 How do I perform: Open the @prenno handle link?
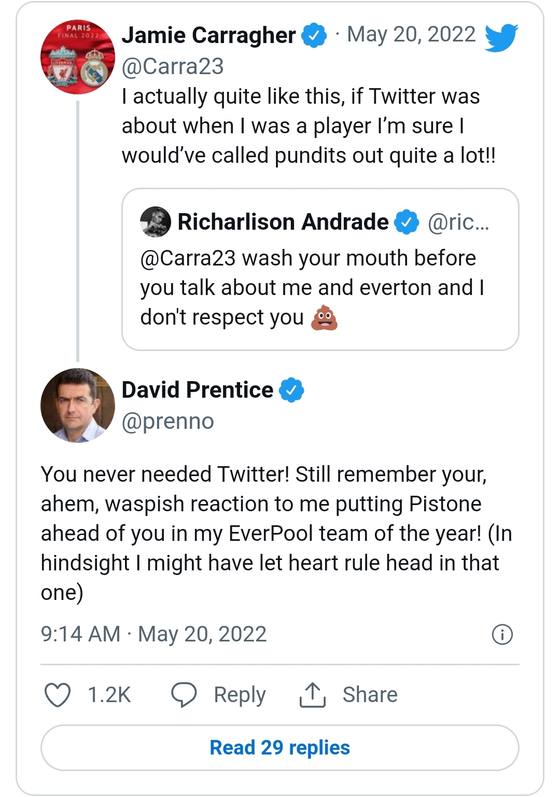tap(167, 421)
